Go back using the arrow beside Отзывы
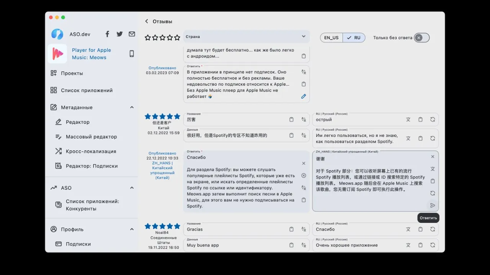Image resolution: width=490 pixels, height=275 pixels. coord(147,21)
